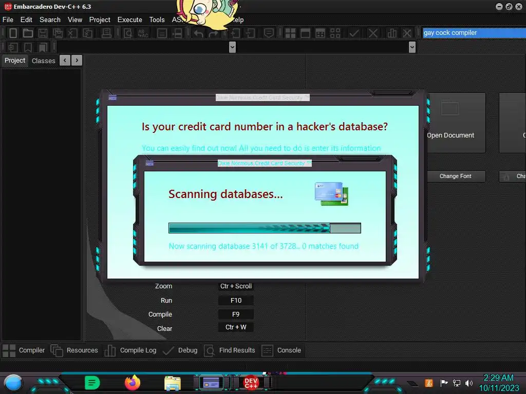The height and width of the screenshot is (394, 526).
Task: Click the highlighted blue text field in toolbar
Action: coord(474,33)
